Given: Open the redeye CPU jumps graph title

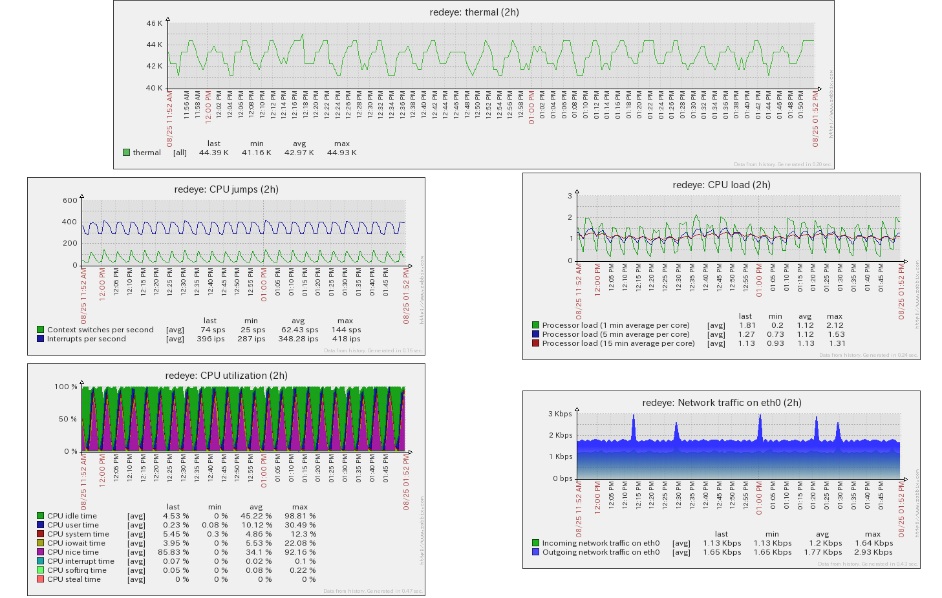Looking at the screenshot, I should click(226, 189).
